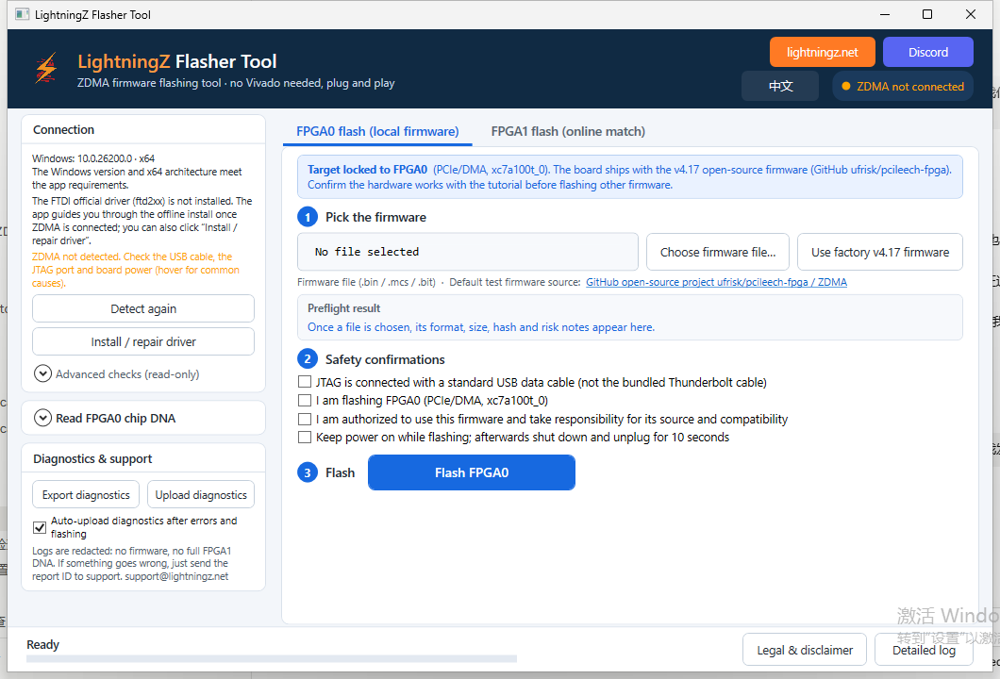1000x679 pixels.
Task: Click the 'Pick the firmware' heading
Action: pos(375,218)
